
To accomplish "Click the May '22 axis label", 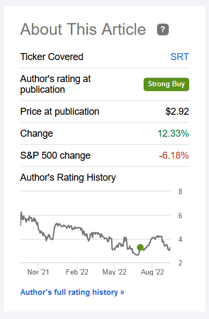I will click(114, 272).
